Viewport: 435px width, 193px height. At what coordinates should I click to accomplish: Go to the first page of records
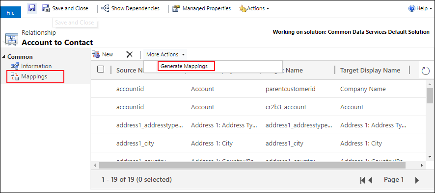[x=362, y=180]
